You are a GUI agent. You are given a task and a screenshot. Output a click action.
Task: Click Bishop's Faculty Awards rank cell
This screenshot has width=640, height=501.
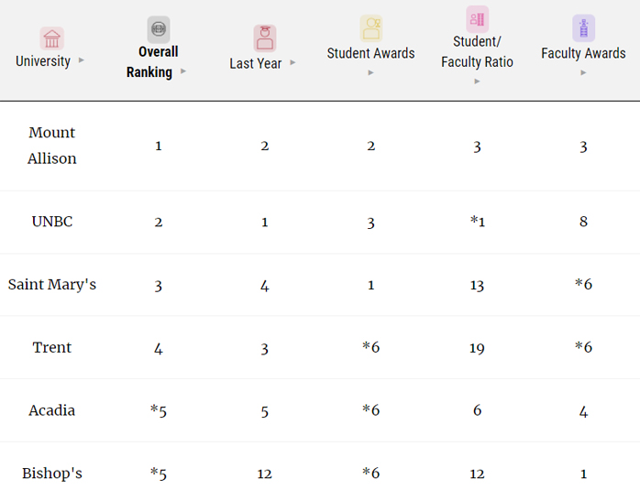pos(583,474)
